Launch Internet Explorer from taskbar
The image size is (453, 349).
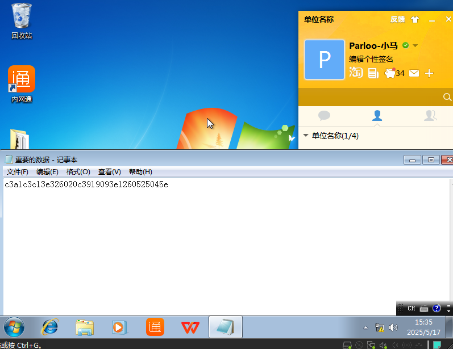click(50, 327)
